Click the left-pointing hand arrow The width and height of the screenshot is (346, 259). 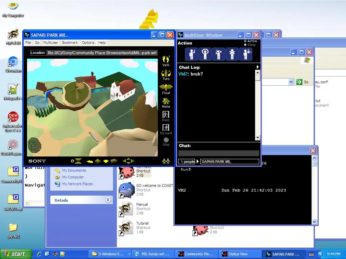[x=90, y=162]
